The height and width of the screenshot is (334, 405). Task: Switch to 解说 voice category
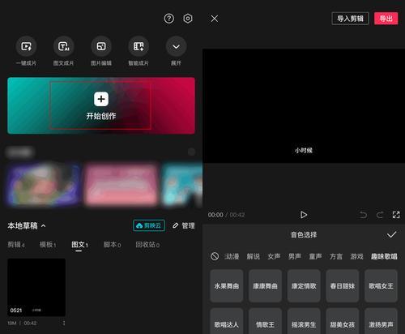pos(254,256)
